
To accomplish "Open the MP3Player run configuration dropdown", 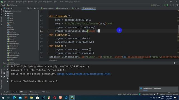I will [x=156, y=5].
